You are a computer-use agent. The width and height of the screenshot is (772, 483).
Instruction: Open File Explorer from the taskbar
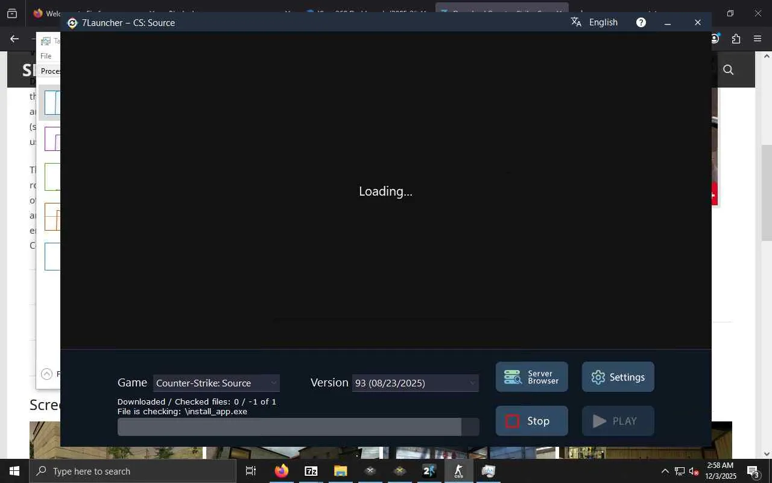click(341, 471)
